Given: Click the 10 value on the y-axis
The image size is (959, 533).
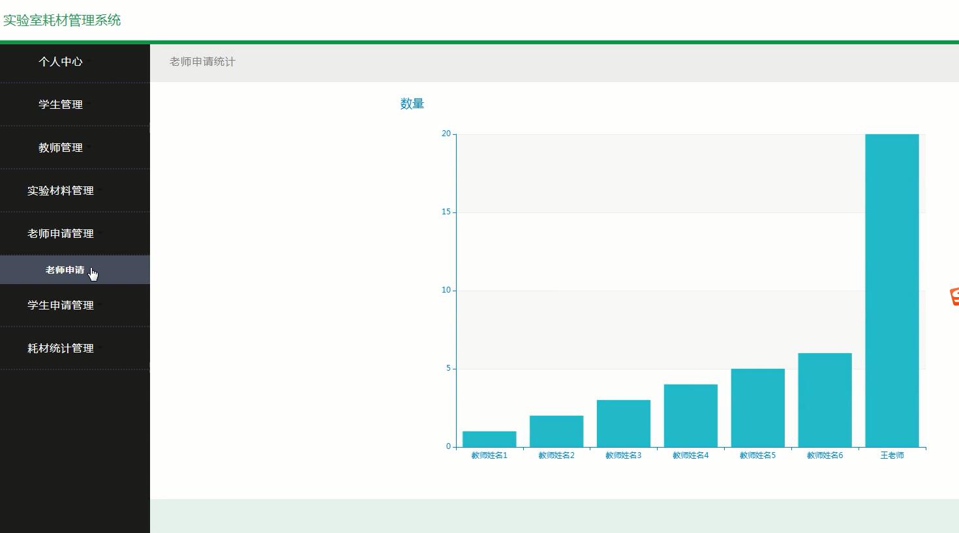Looking at the screenshot, I should pos(446,290).
